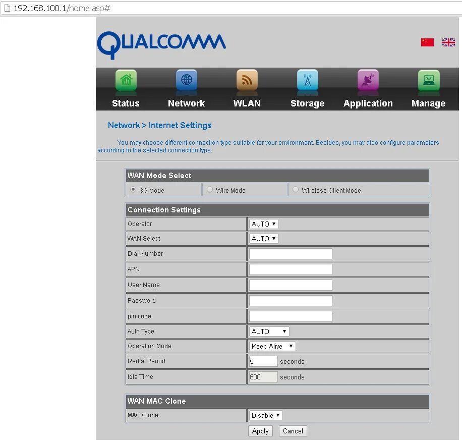The height and width of the screenshot is (443, 462).
Task: Click the Status menu label
Action: (126, 103)
